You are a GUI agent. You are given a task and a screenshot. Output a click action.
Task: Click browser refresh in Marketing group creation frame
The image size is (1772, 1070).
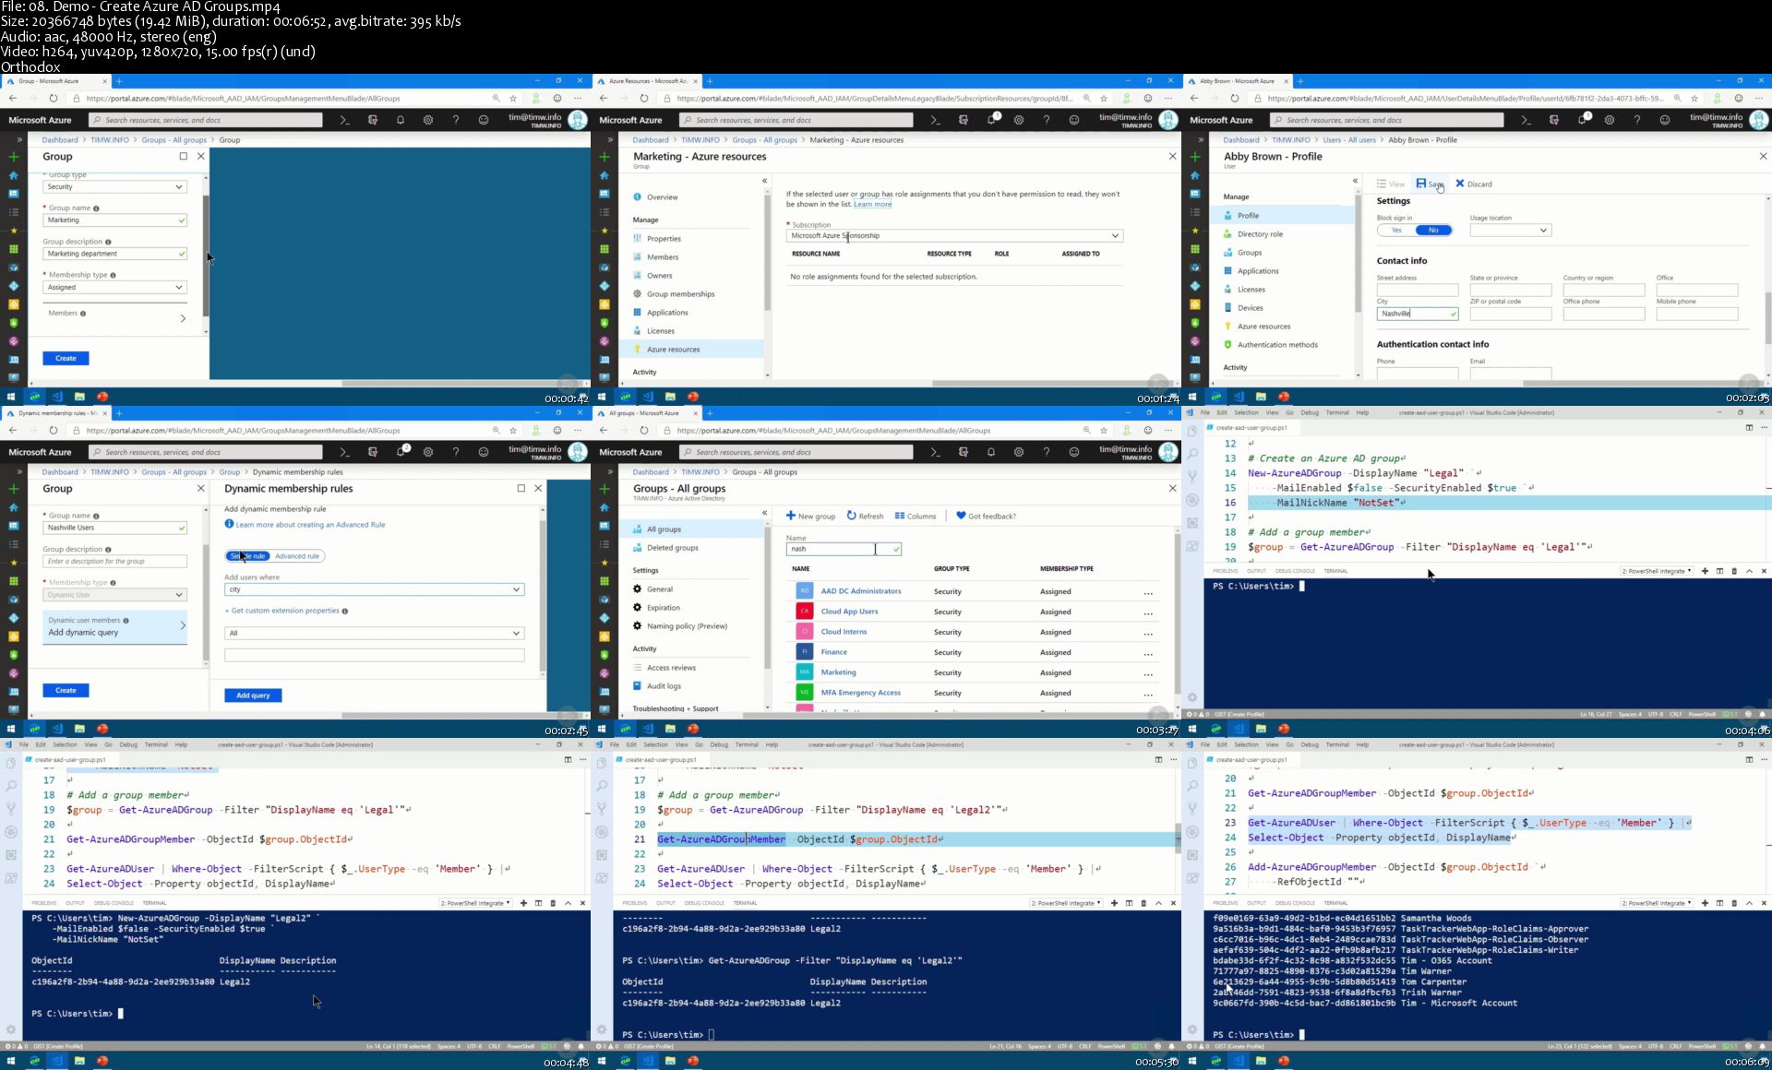[x=54, y=98]
